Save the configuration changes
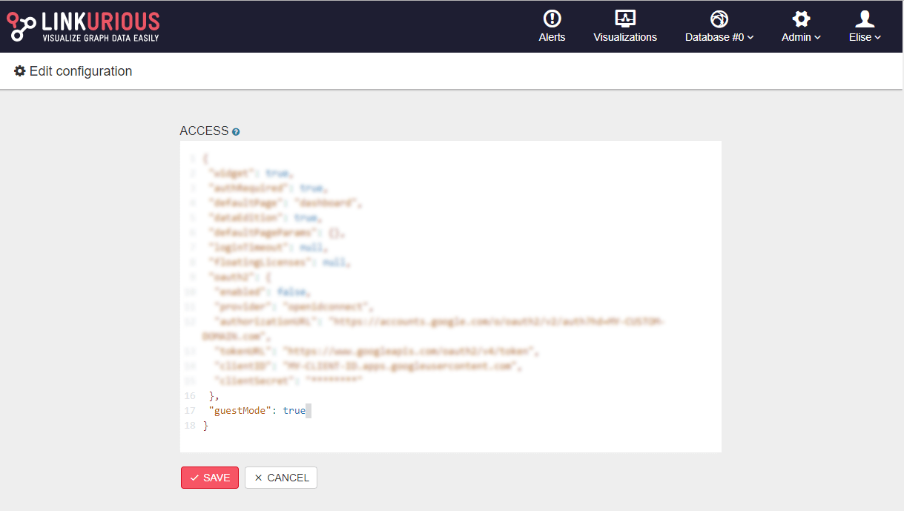Viewport: 904px width, 511px height. point(210,478)
